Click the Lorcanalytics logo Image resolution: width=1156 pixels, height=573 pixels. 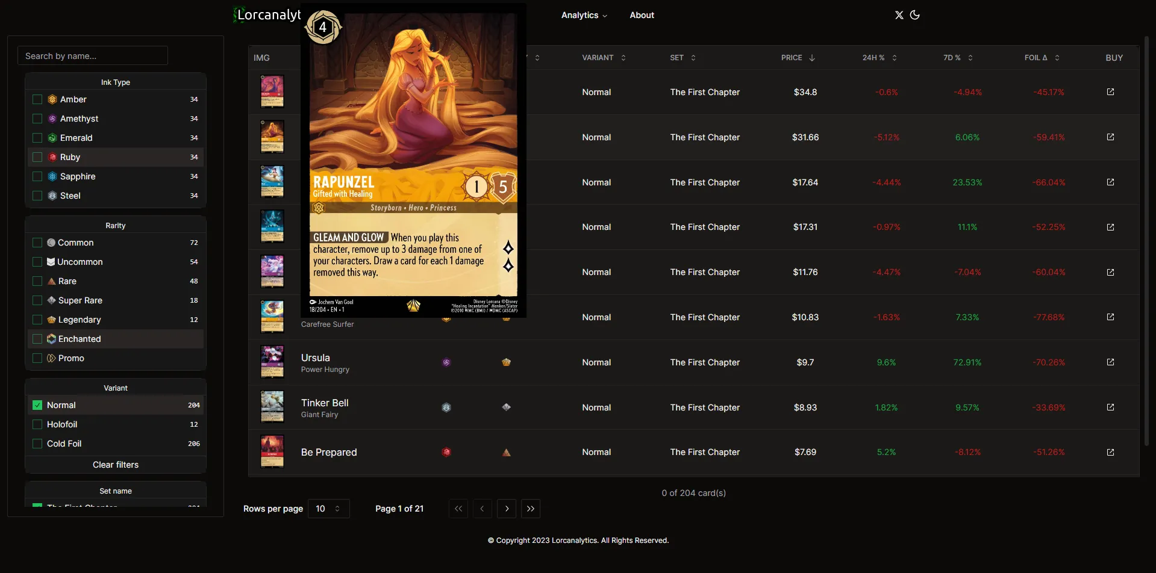267,15
